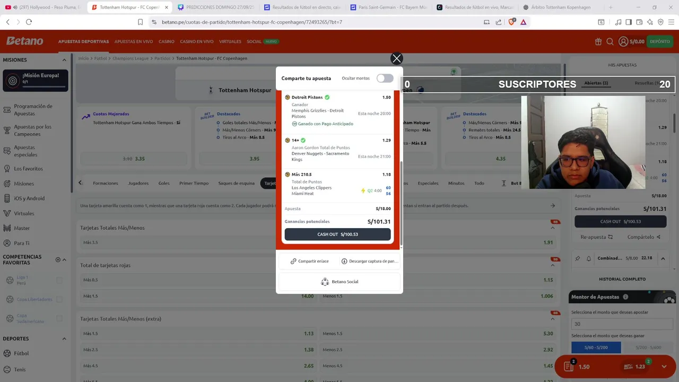
Task: Tick the Copa Libertadores favorite checkbox
Action: [x=59, y=299]
